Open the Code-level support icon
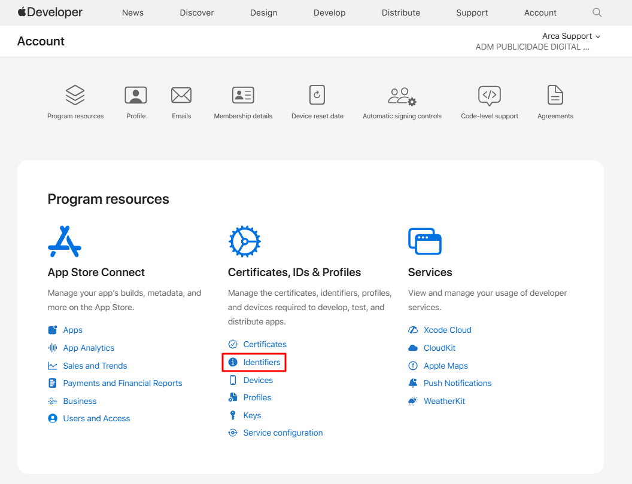The width and height of the screenshot is (632, 484). (x=490, y=96)
